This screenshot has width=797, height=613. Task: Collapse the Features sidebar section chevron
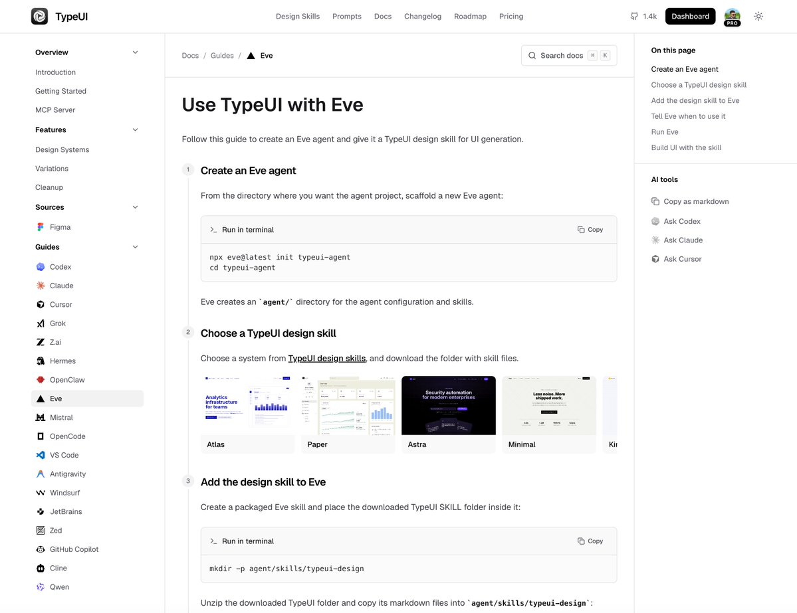click(x=135, y=130)
